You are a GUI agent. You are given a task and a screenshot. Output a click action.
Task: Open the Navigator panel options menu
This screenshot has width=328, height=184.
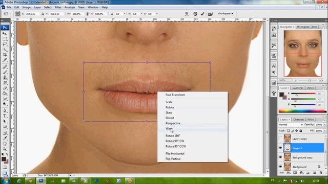(325, 27)
